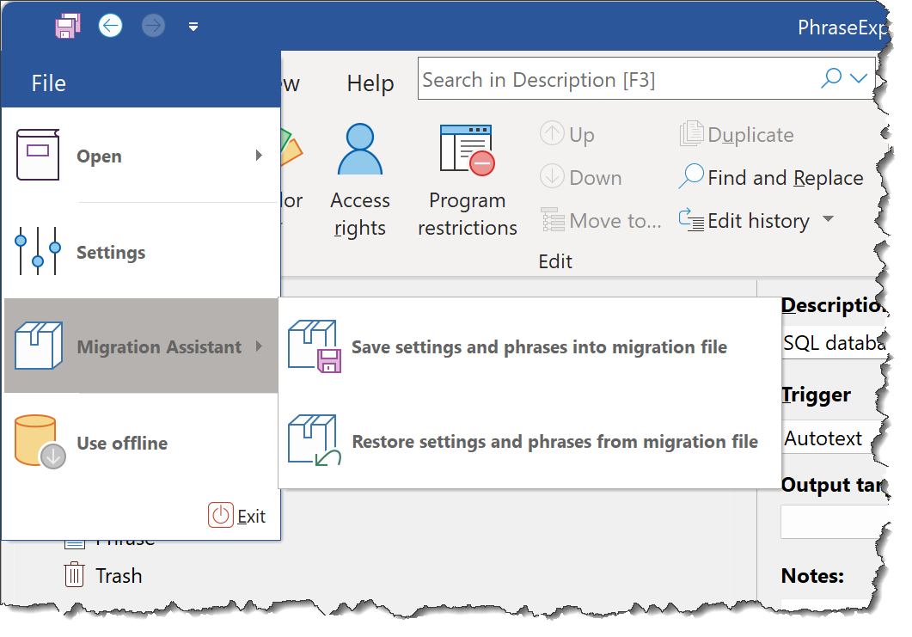Click the search magnifier icon
Viewport: 912px width, 637px height.
click(x=831, y=79)
